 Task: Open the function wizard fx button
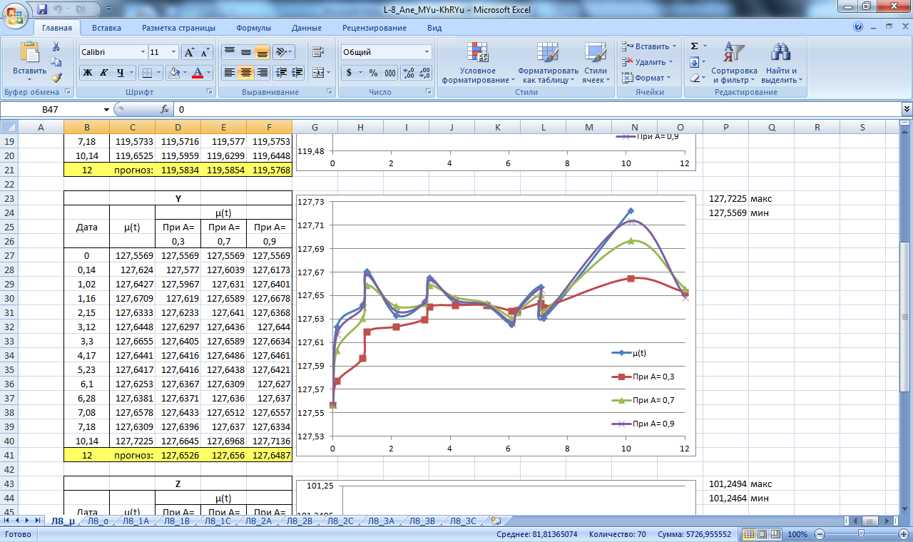click(165, 109)
